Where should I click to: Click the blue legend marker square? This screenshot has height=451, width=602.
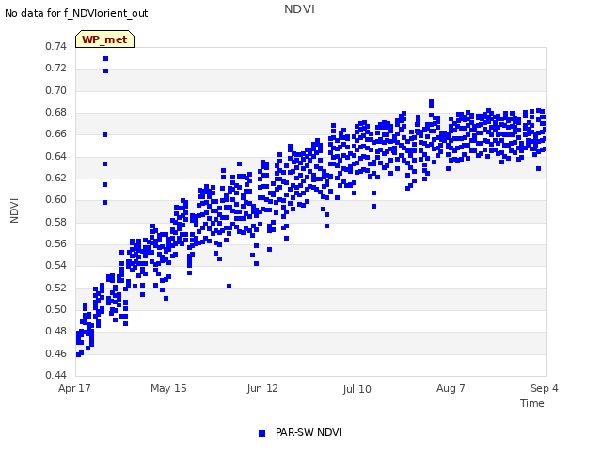(261, 433)
